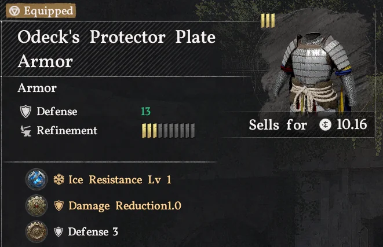Select the Damage Reduction1.0 perk text
This screenshot has height=247, width=383.
125,206
